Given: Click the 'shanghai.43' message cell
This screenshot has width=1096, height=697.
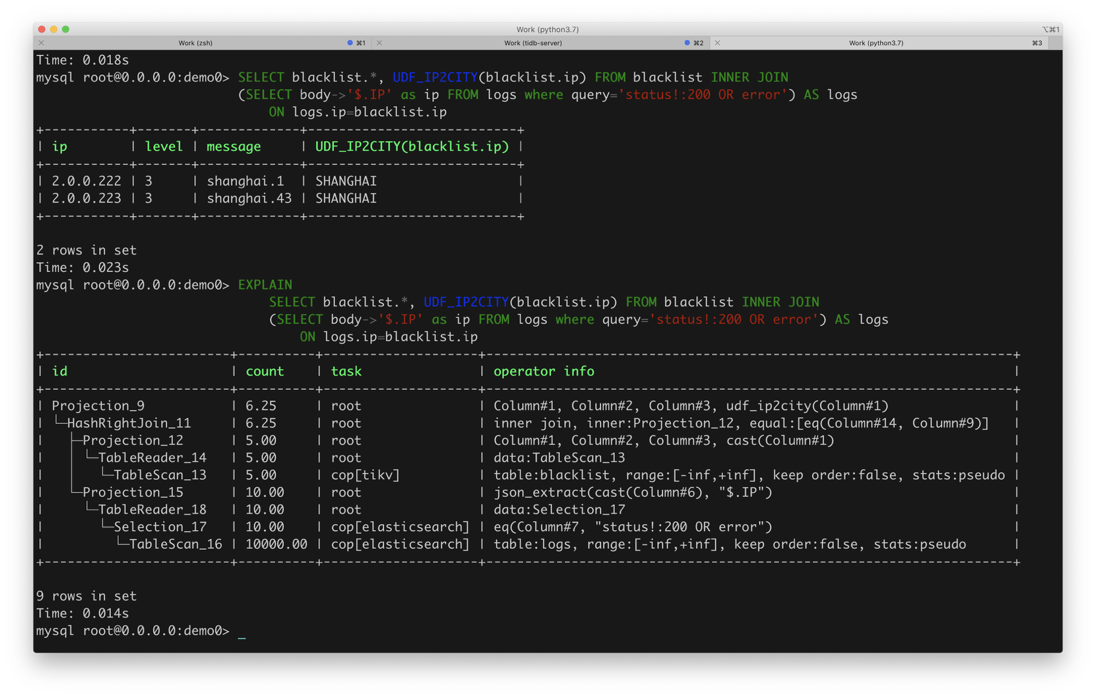Looking at the screenshot, I should [x=249, y=198].
